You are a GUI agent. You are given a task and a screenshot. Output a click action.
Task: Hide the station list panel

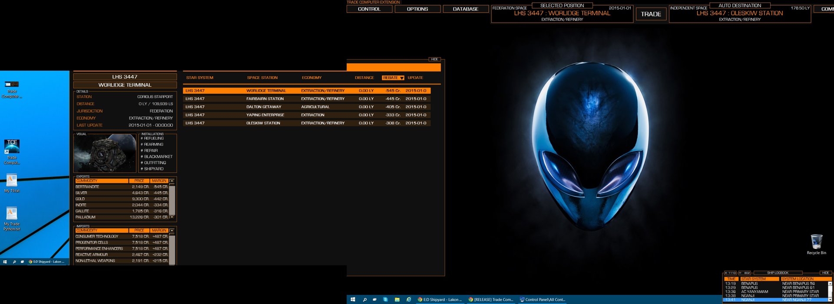[435, 59]
